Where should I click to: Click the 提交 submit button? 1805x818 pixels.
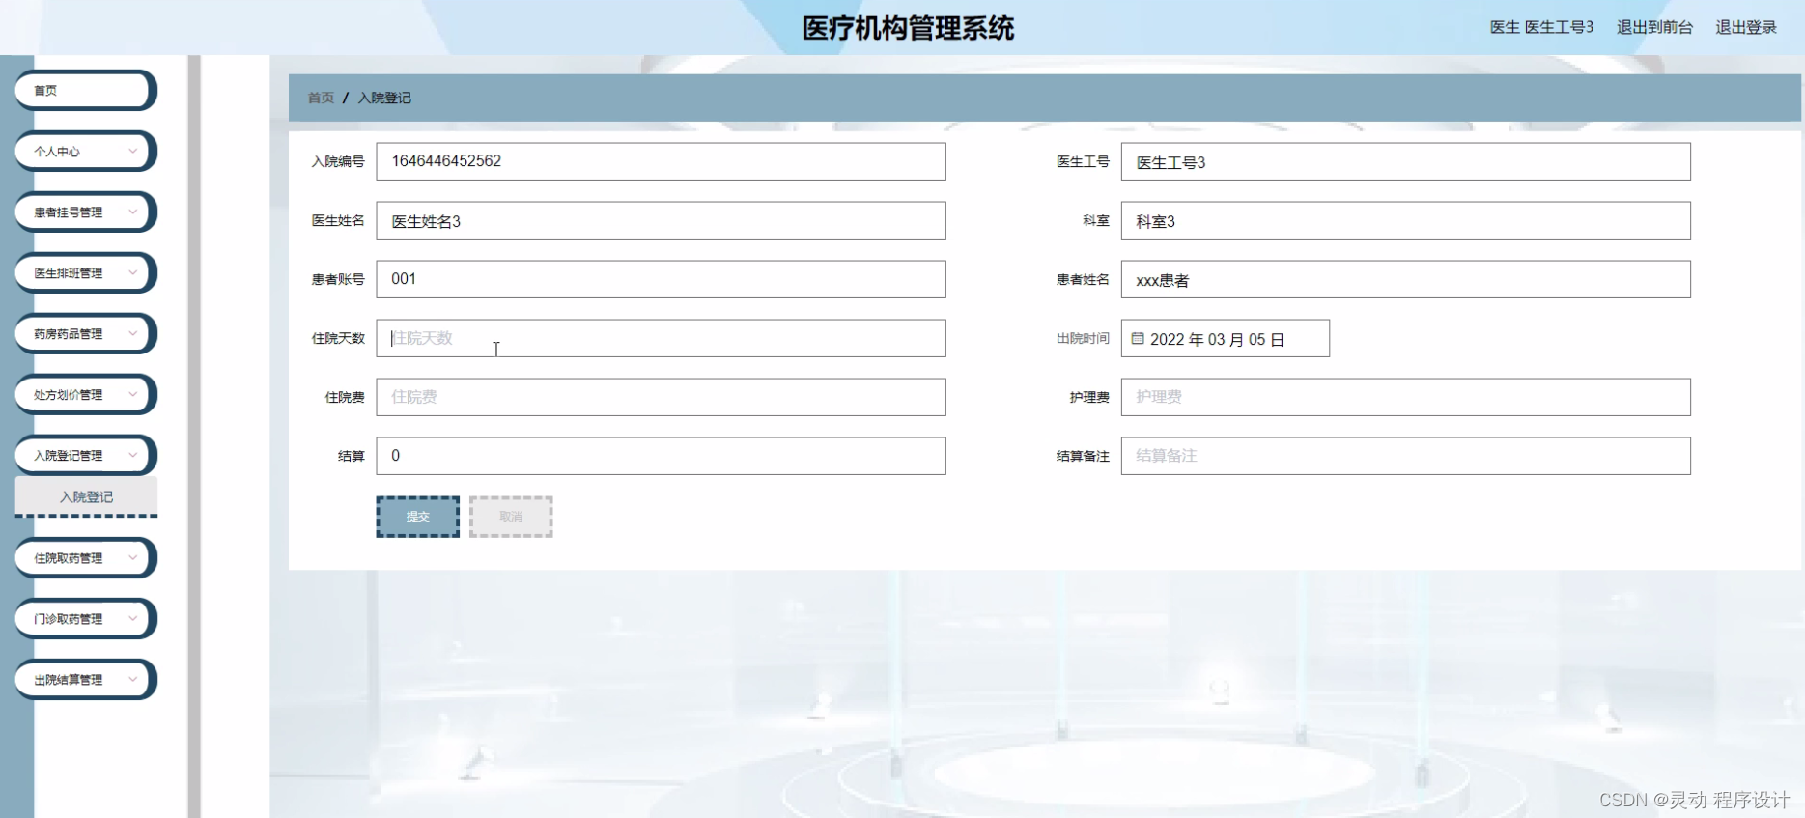(417, 517)
